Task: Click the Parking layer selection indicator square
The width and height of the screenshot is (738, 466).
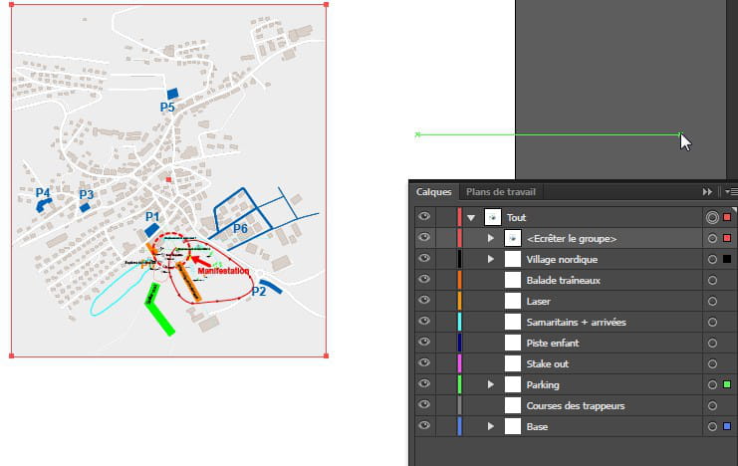Action: [727, 384]
